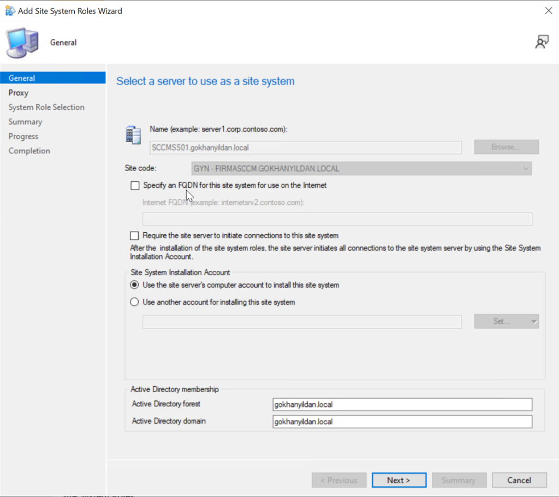Click the 'Internet FQDN (example...' label
The width and height of the screenshot is (559, 497).
(223, 202)
